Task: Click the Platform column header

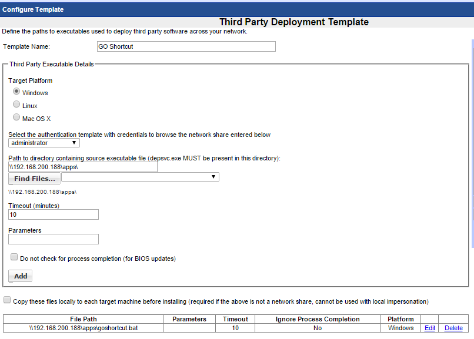Action: 400,319
